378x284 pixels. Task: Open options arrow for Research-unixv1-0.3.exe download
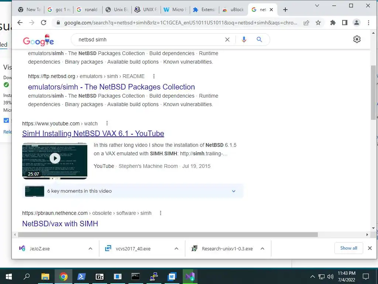coord(262,248)
